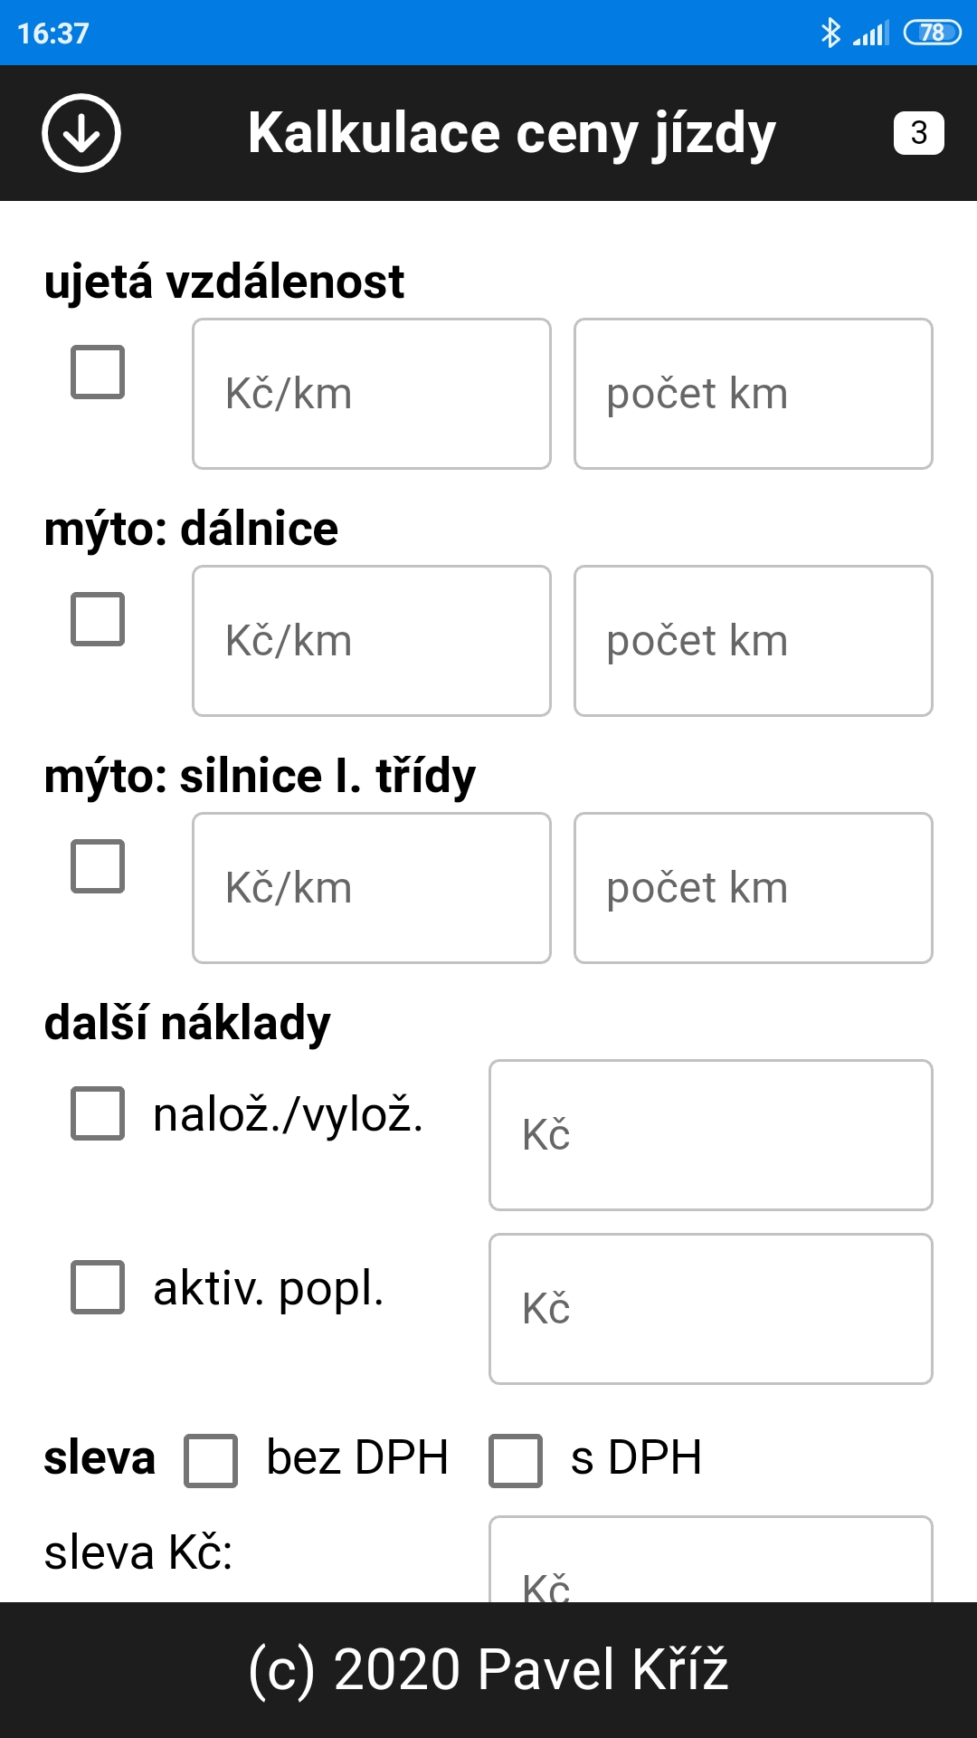Toggle the mýto: silnice I. třídy checkbox
This screenshot has height=1738, width=977.
pyautogui.click(x=98, y=866)
